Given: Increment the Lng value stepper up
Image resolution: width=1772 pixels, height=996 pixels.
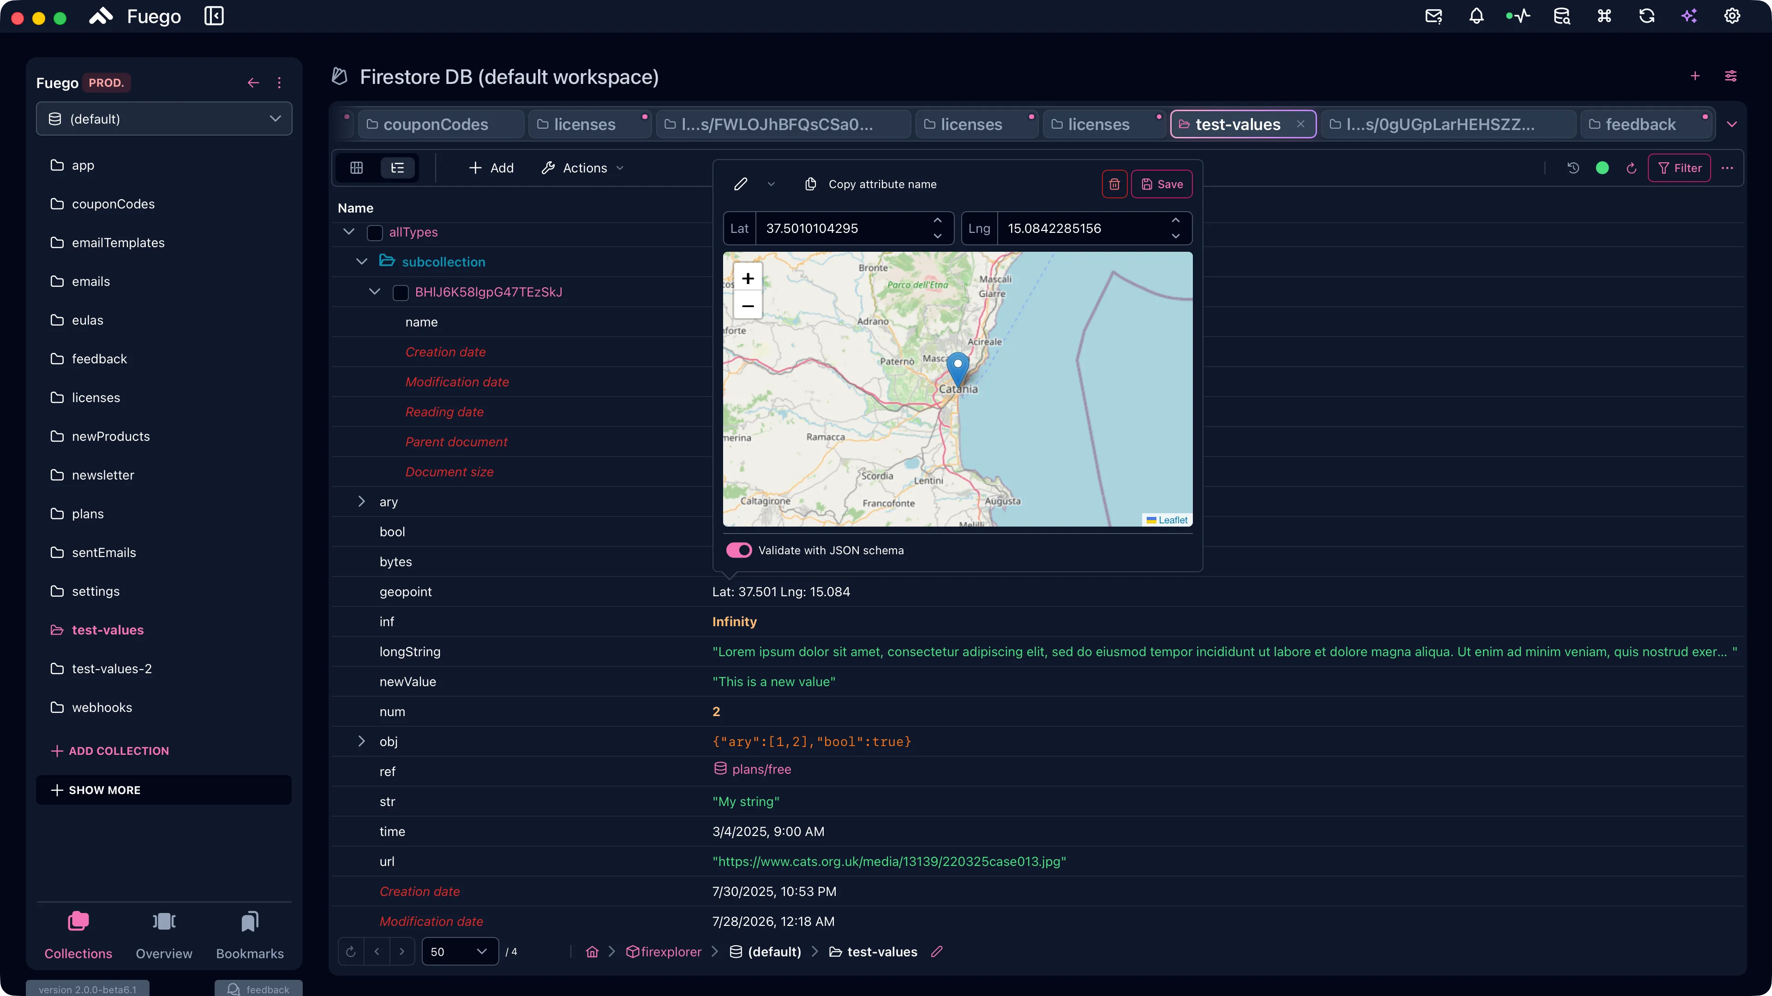Looking at the screenshot, I should [1176, 221].
